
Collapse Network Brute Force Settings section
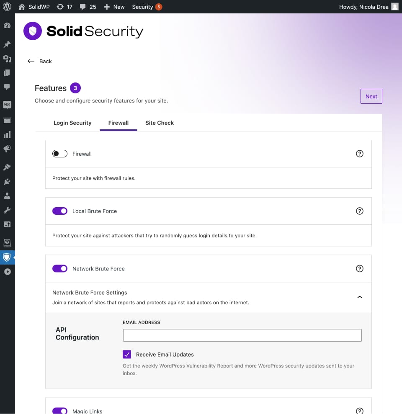click(x=359, y=297)
